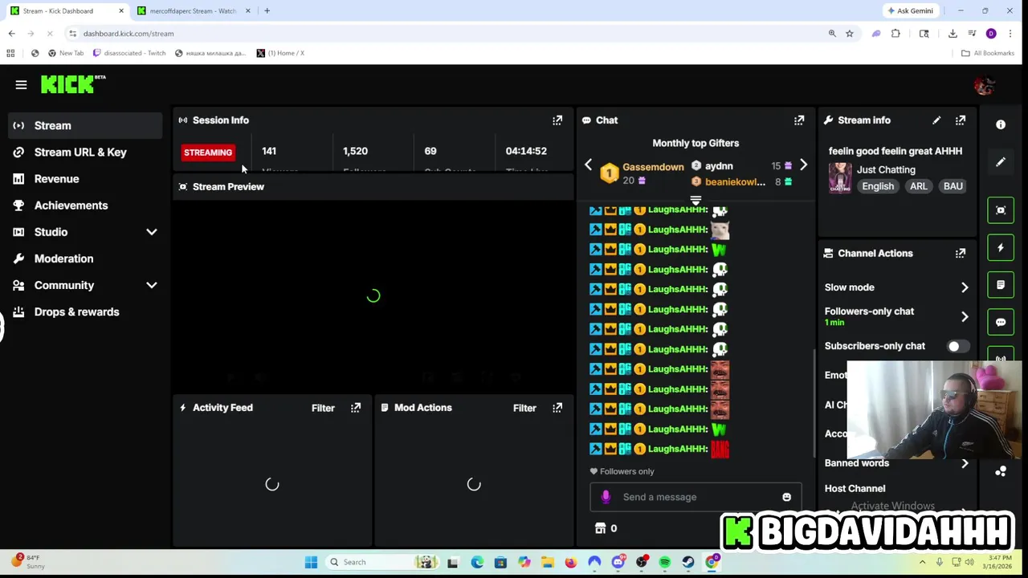
Task: Open Drops & rewards page
Action: (x=85, y=311)
